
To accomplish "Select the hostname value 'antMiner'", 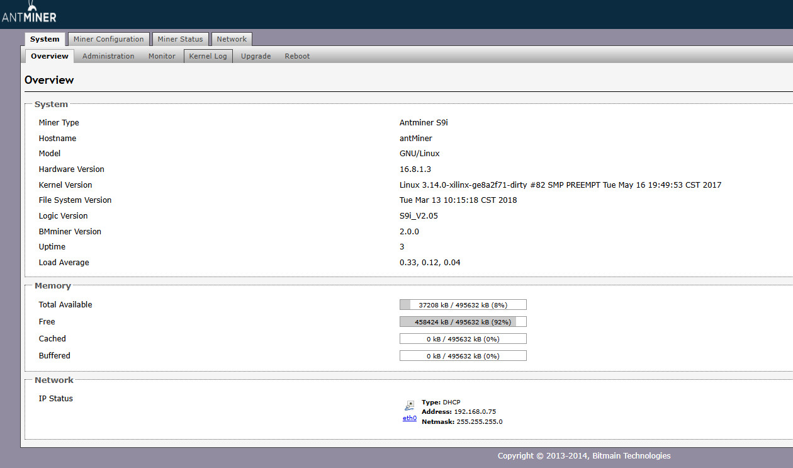I will point(416,139).
